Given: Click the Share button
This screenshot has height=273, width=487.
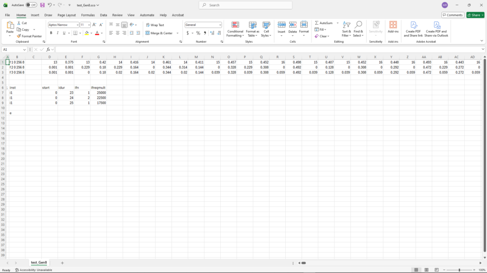Looking at the screenshot, I should [474, 15].
